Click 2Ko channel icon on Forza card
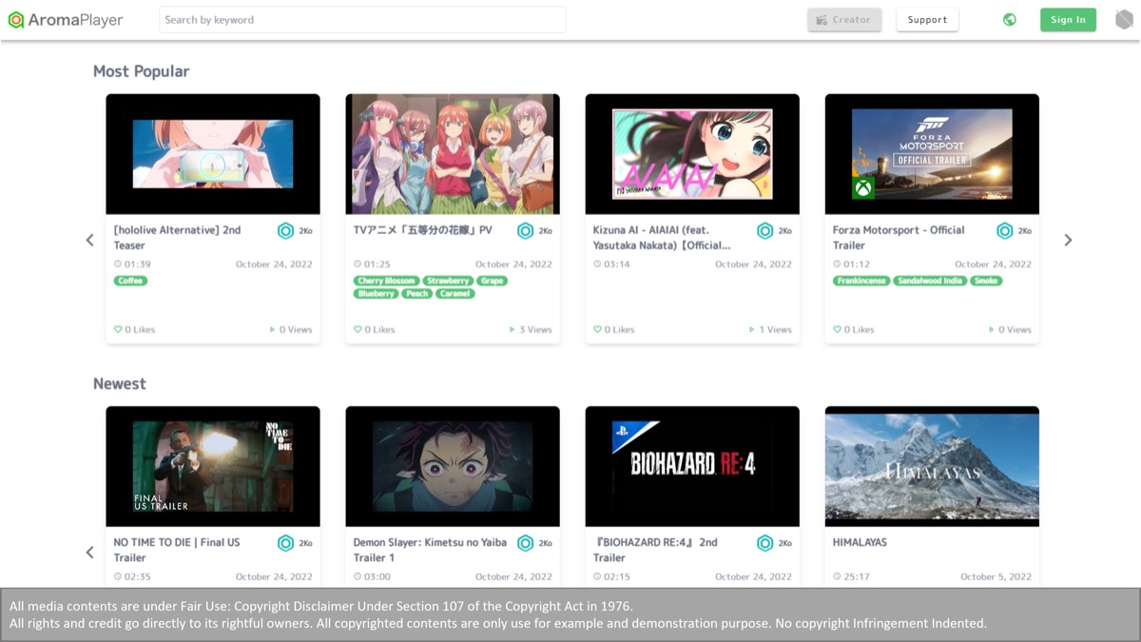 1004,231
